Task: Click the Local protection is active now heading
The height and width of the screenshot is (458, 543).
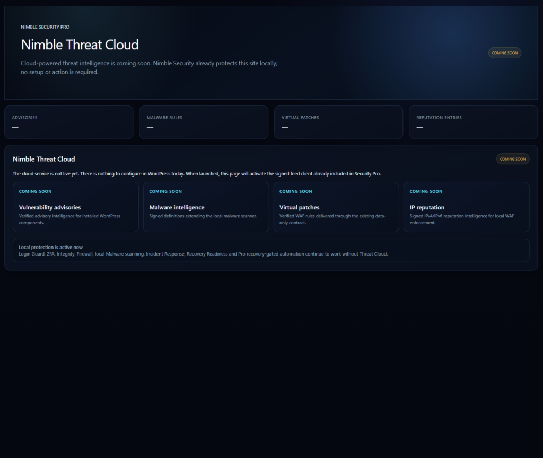Action: click(x=50, y=247)
